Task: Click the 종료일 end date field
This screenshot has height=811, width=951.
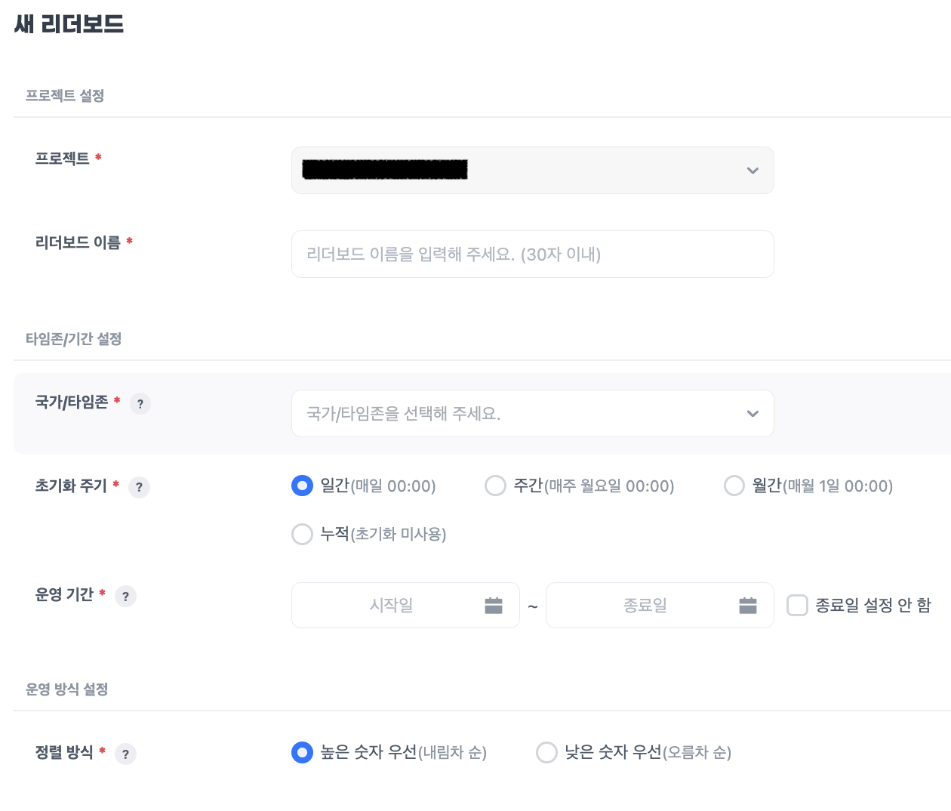Action: 645,606
